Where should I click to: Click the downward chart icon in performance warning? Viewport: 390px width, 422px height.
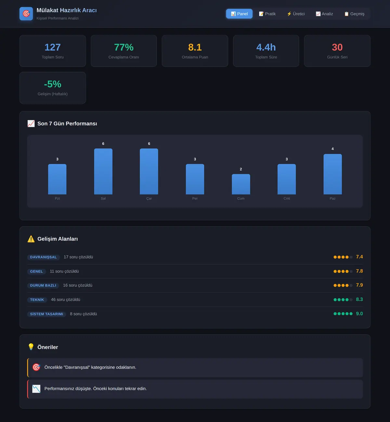click(36, 389)
